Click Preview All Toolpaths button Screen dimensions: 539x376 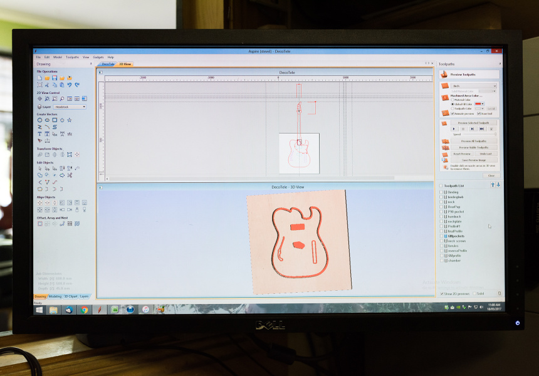[x=473, y=142]
